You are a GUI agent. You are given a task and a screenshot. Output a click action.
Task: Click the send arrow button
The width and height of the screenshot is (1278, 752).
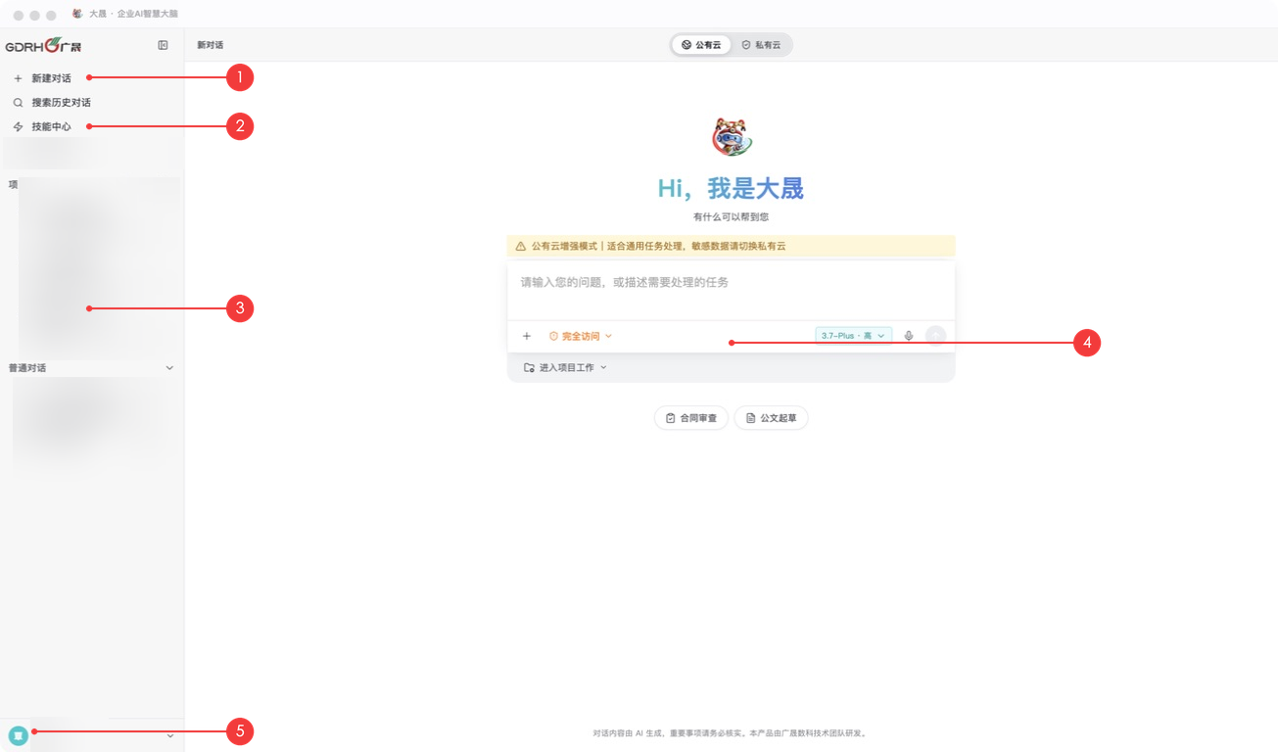tap(936, 336)
